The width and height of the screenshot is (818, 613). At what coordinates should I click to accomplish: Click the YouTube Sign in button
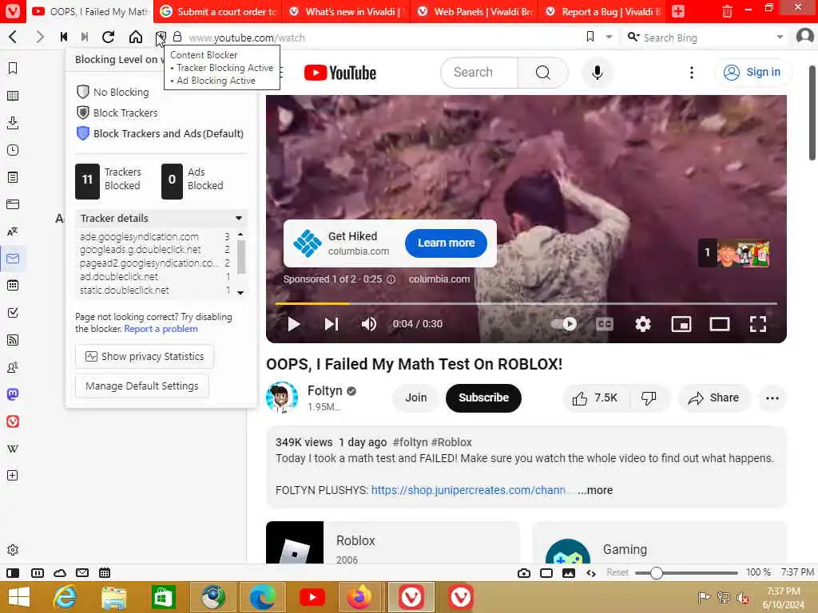(x=752, y=73)
